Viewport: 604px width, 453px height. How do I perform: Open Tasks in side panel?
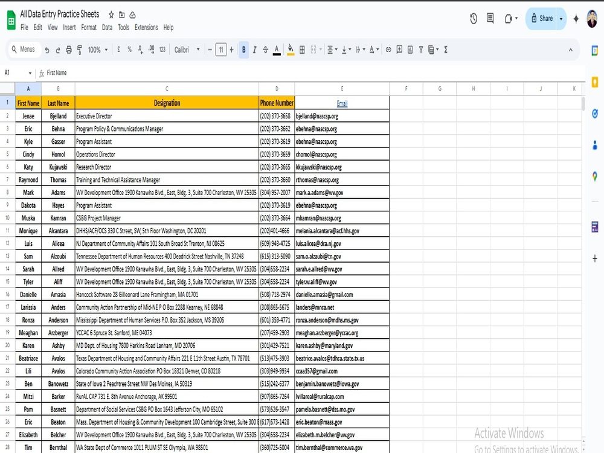point(595,114)
